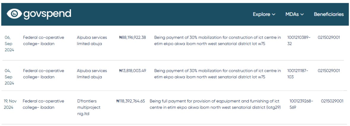This screenshot has height=126, width=350.
Task: Click the govspend wordmark text
Action: [47, 14]
